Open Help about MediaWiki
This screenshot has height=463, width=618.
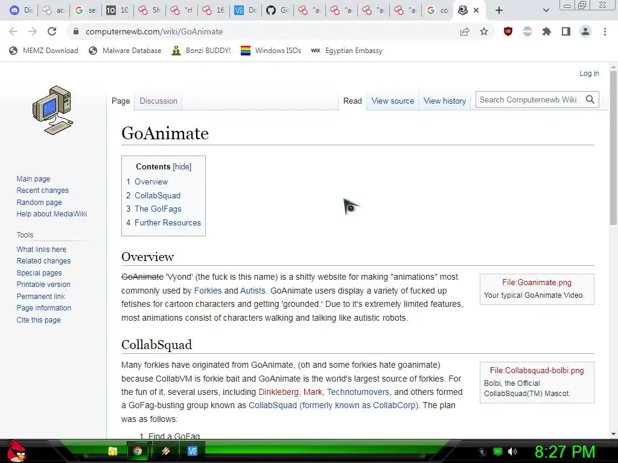click(52, 214)
